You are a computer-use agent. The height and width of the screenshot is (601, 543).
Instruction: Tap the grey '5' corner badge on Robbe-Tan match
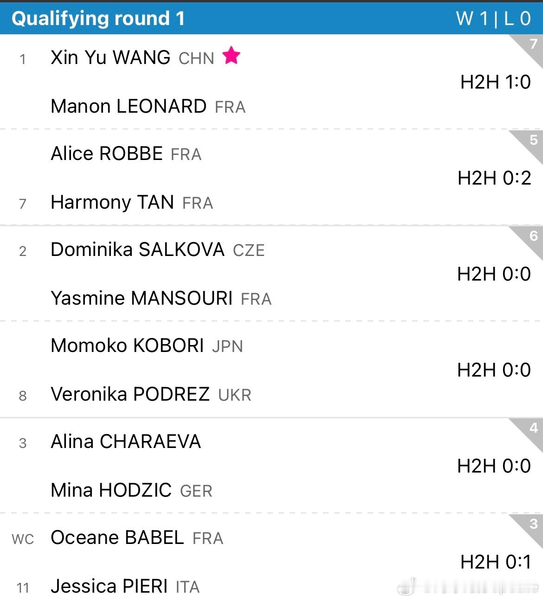(533, 140)
